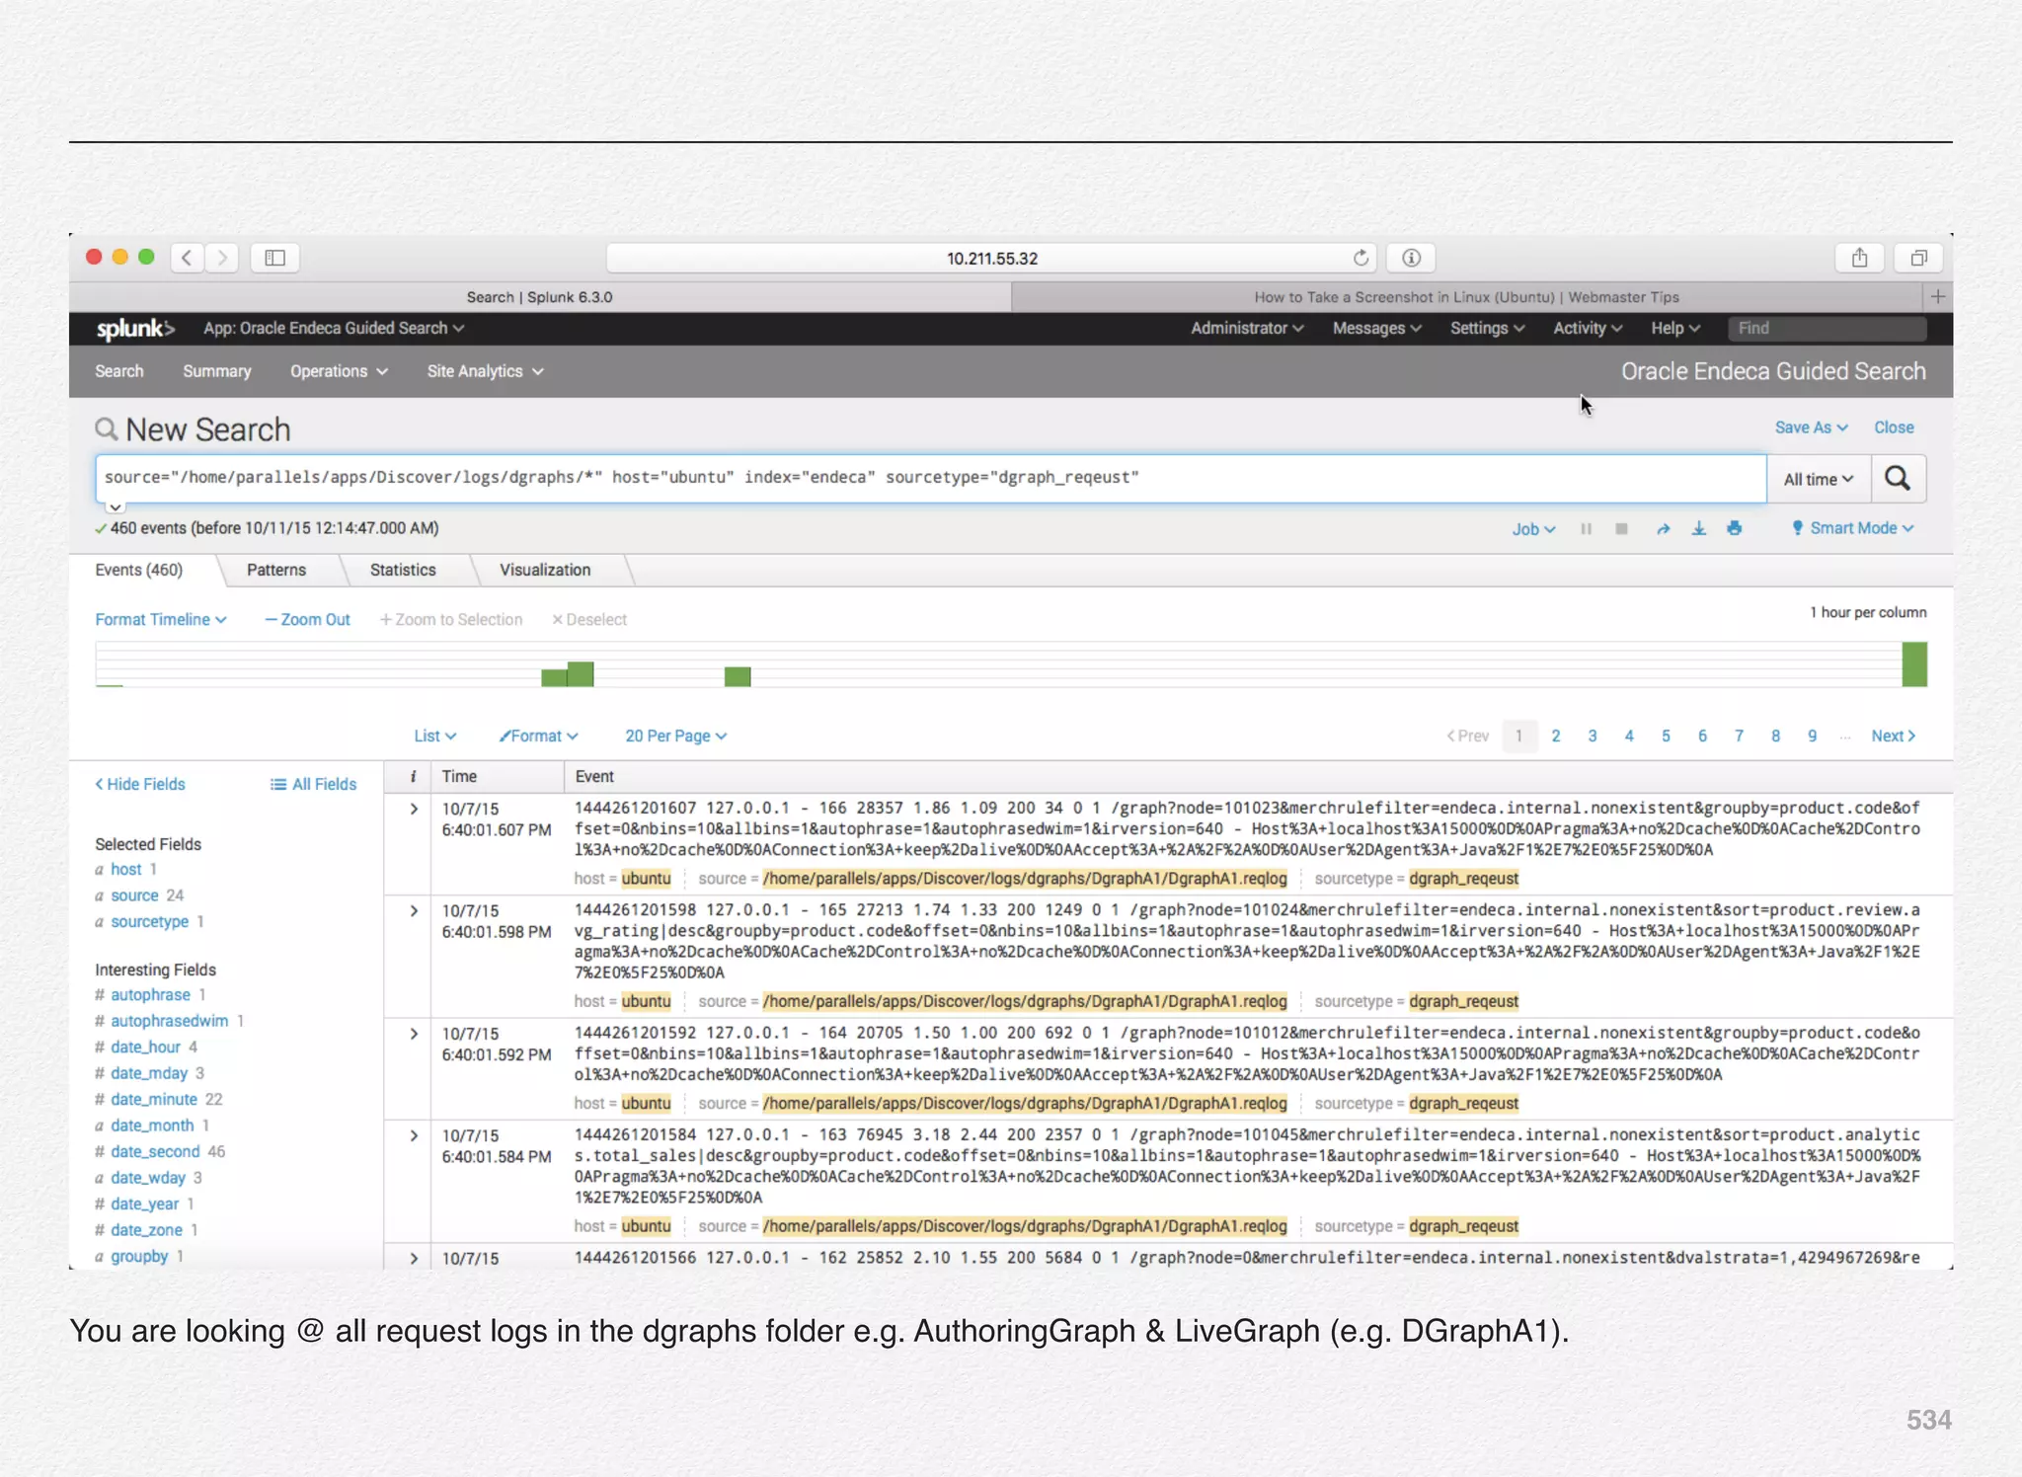
Task: Click Zoom Out on the timeline
Action: click(307, 619)
